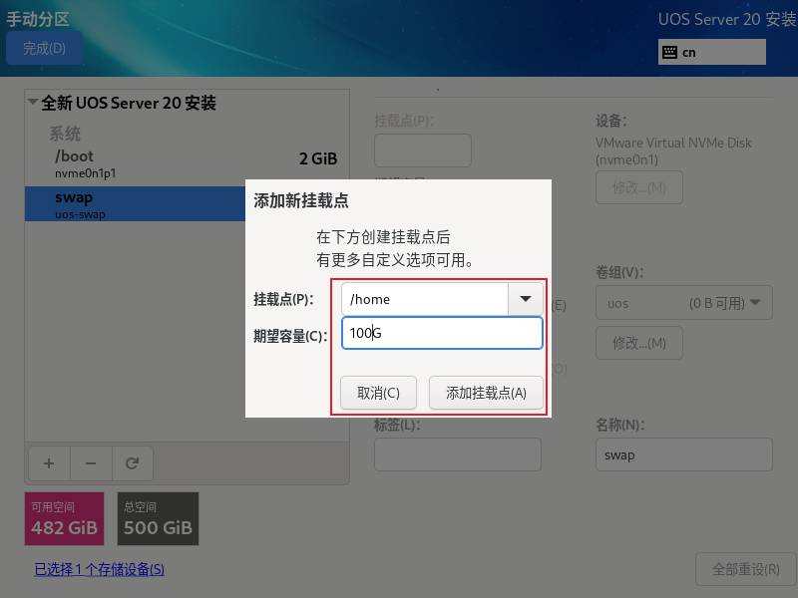The height and width of the screenshot is (598, 798).
Task: Click the 添加新挂载点 dialog title
Action: pyautogui.click(x=301, y=200)
